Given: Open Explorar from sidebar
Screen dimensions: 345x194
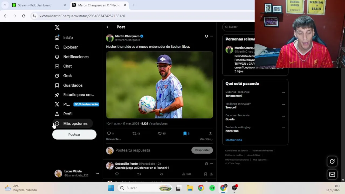Looking at the screenshot, I should (x=66, y=47).
